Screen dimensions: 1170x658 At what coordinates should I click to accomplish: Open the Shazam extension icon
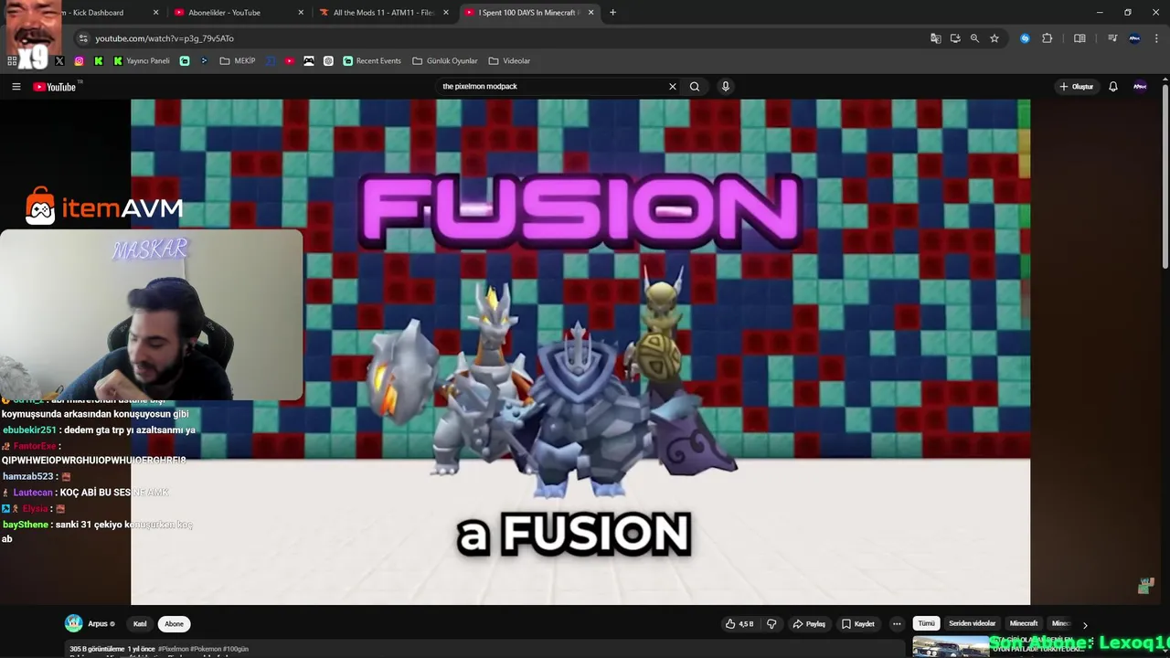coord(1025,38)
